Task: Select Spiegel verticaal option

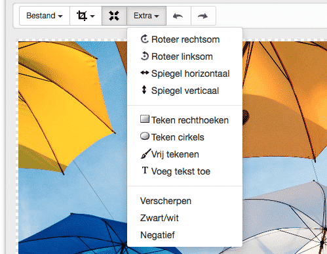Action: point(185,91)
